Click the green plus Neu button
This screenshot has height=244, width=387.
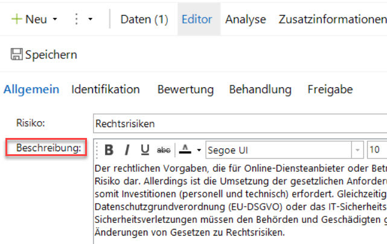coord(29,19)
